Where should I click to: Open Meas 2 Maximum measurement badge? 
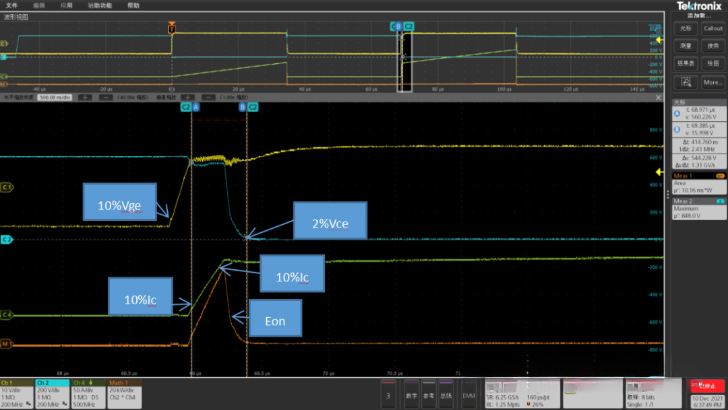(699, 209)
